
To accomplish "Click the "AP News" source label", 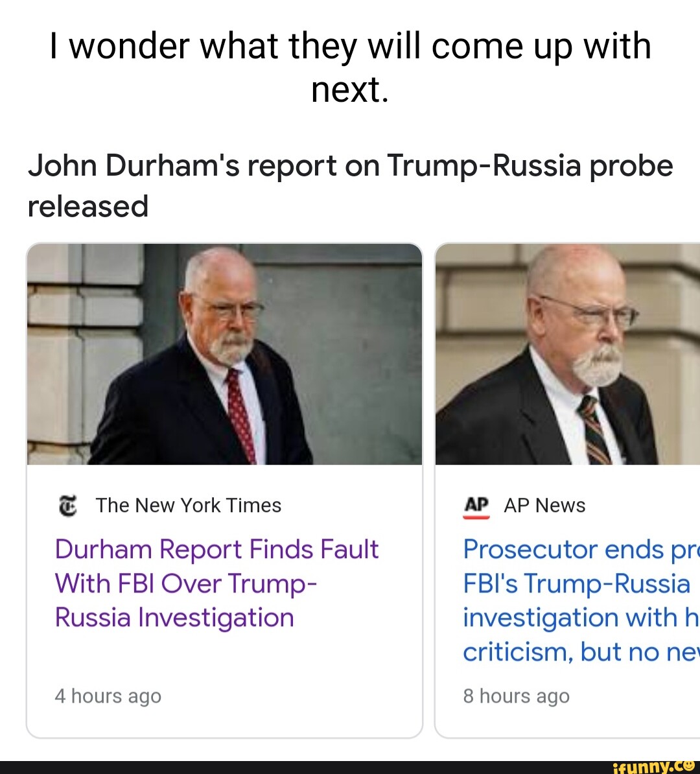I will point(544,506).
